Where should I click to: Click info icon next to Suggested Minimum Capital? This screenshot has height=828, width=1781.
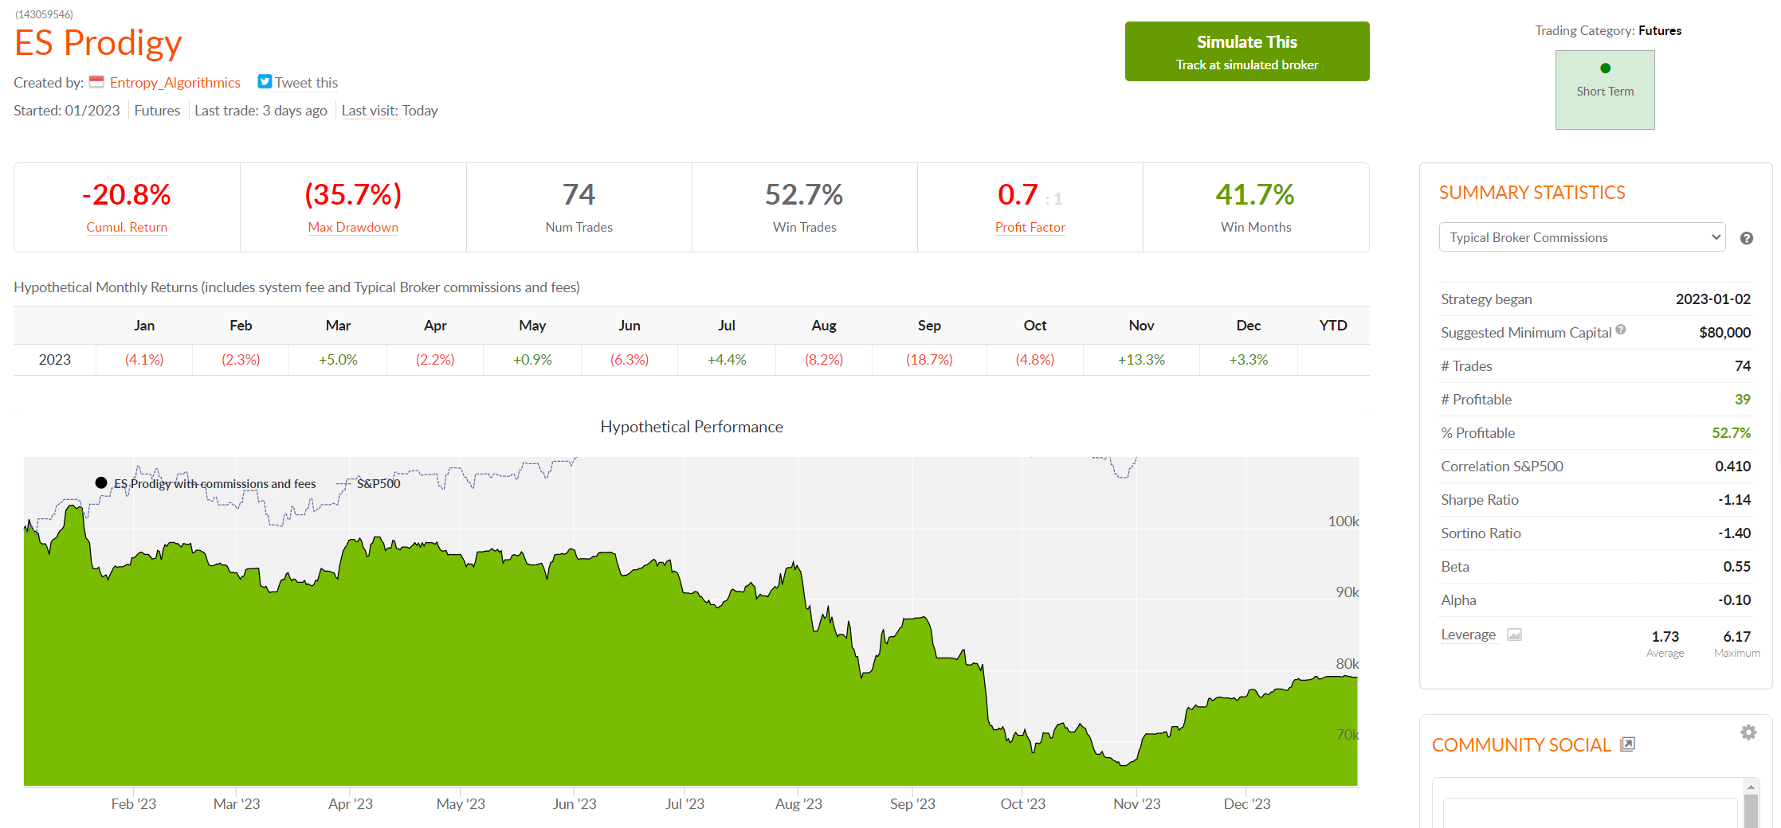[1621, 330]
